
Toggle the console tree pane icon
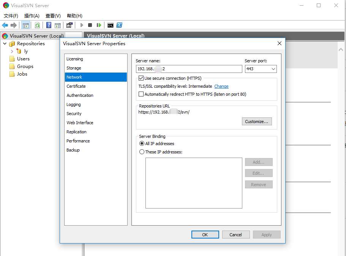[x=26, y=25]
